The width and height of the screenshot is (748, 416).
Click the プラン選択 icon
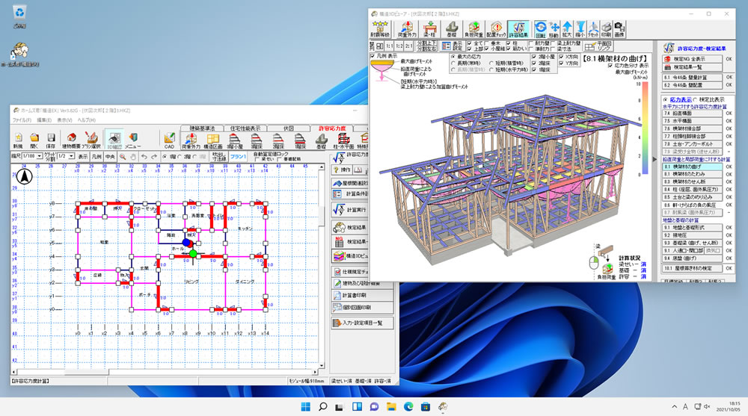pyautogui.click(x=91, y=140)
